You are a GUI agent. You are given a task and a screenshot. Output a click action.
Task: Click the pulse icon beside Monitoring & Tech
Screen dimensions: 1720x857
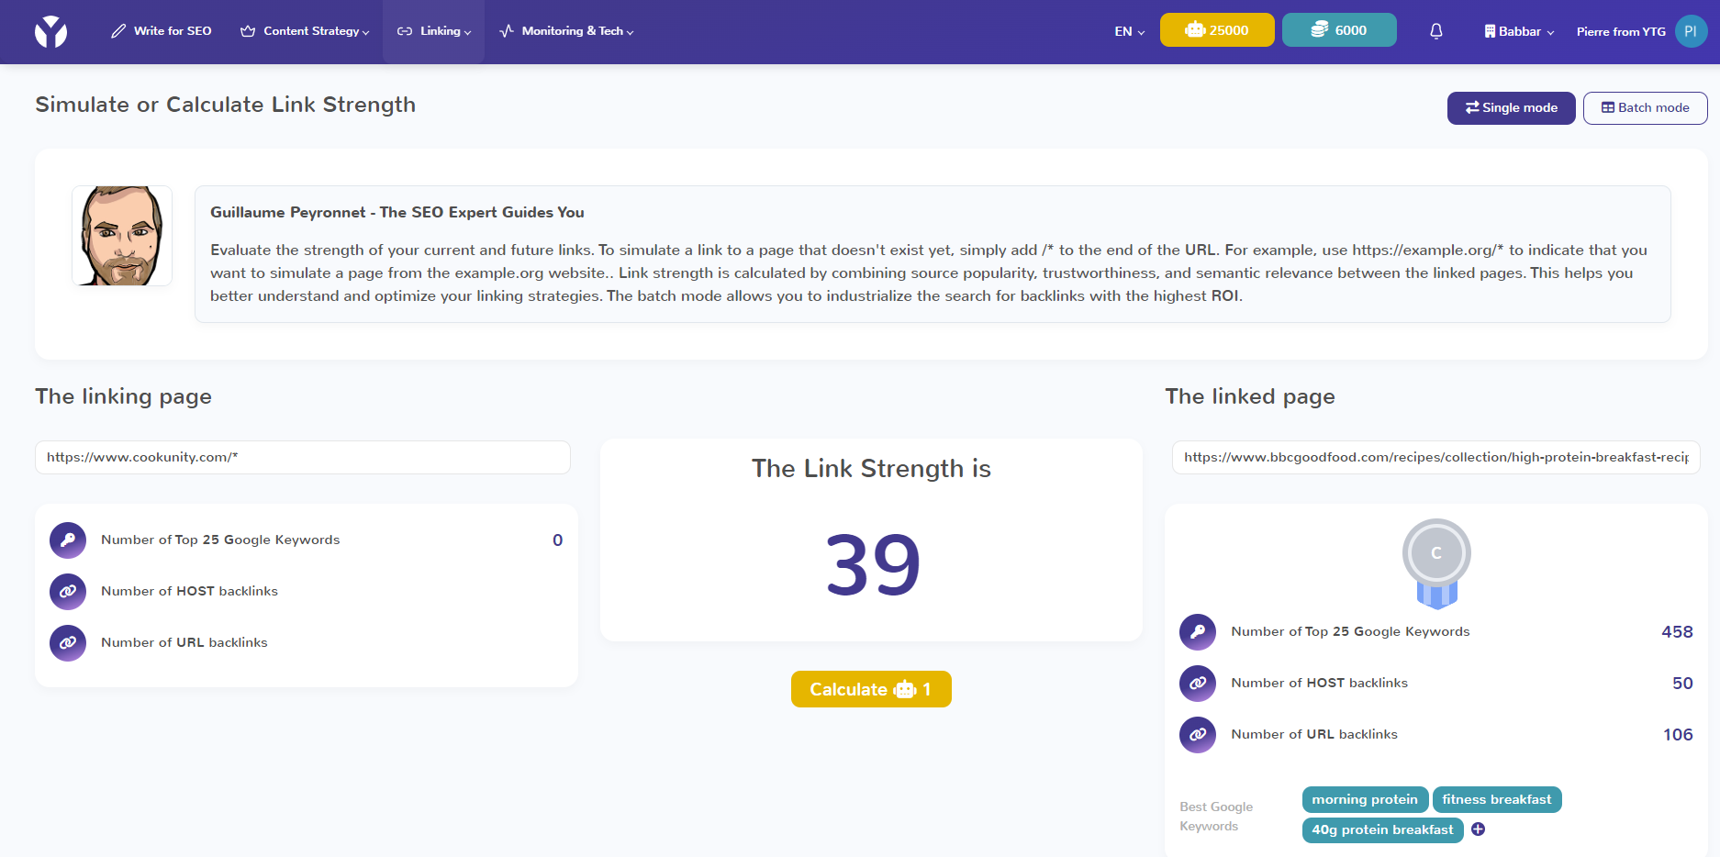pyautogui.click(x=507, y=31)
